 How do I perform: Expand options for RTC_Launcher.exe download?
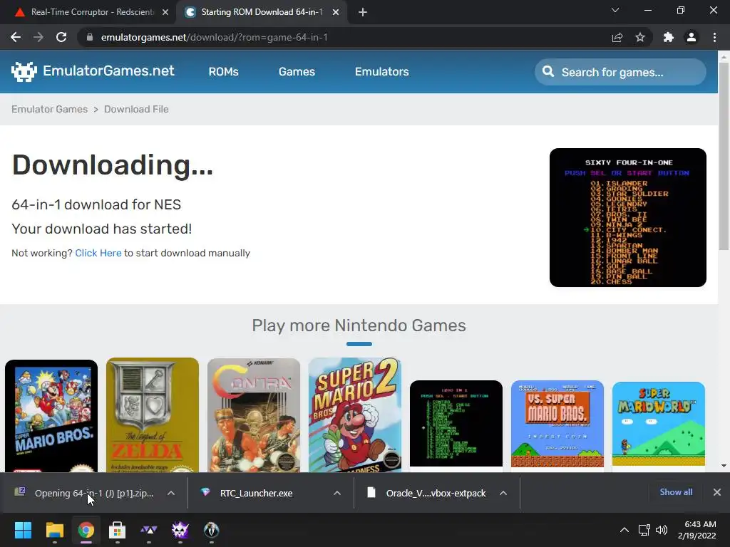[337, 493]
